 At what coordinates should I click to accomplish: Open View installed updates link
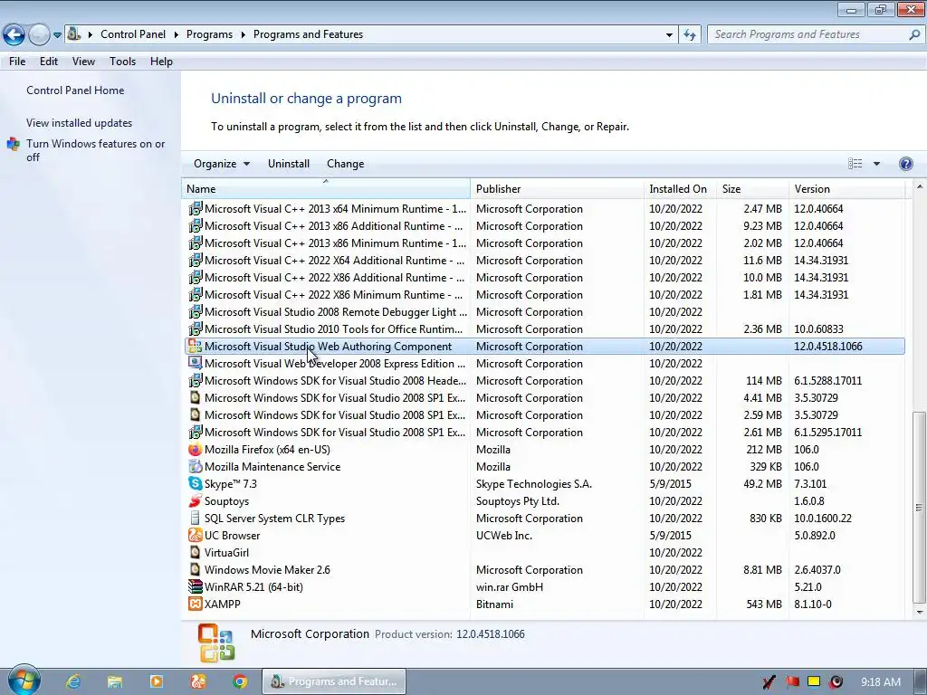80,123
